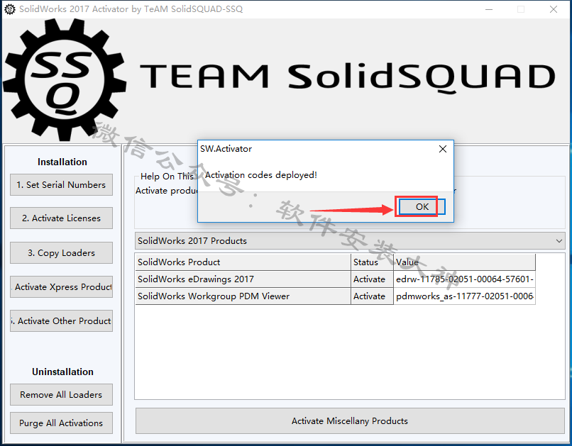Image resolution: width=572 pixels, height=446 pixels.
Task: Click the Activate Licenses button
Action: click(x=61, y=218)
